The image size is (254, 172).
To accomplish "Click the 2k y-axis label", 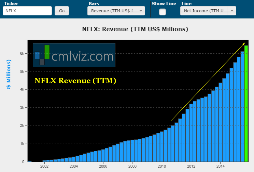I will 22,125.
